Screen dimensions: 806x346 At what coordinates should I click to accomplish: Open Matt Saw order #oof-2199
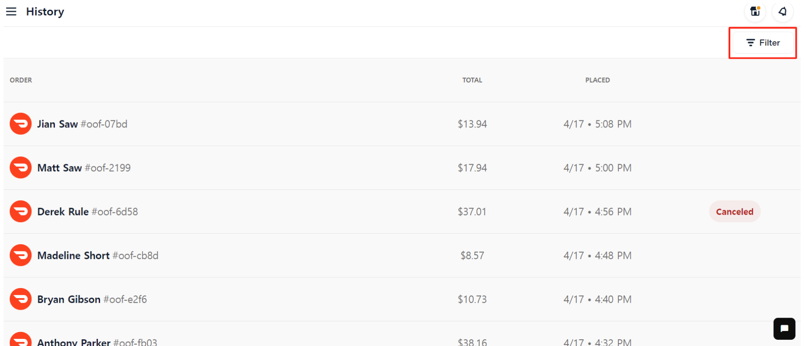click(x=402, y=168)
